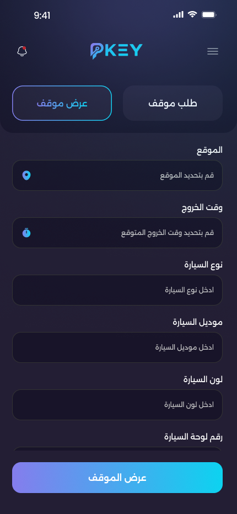Tap the location pin icon
This screenshot has height=514, width=237.
(26, 175)
